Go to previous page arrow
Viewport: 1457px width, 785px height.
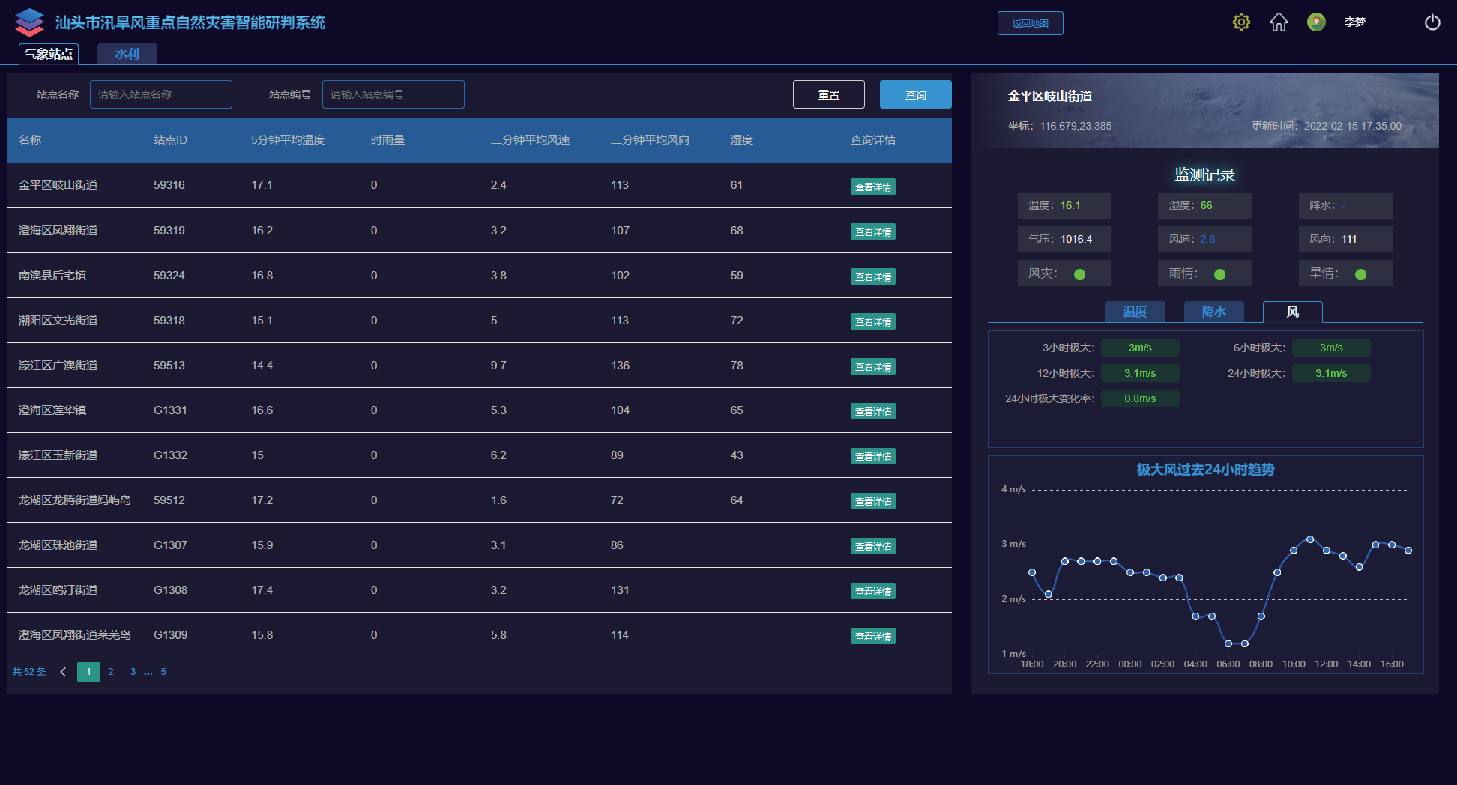pyautogui.click(x=64, y=672)
